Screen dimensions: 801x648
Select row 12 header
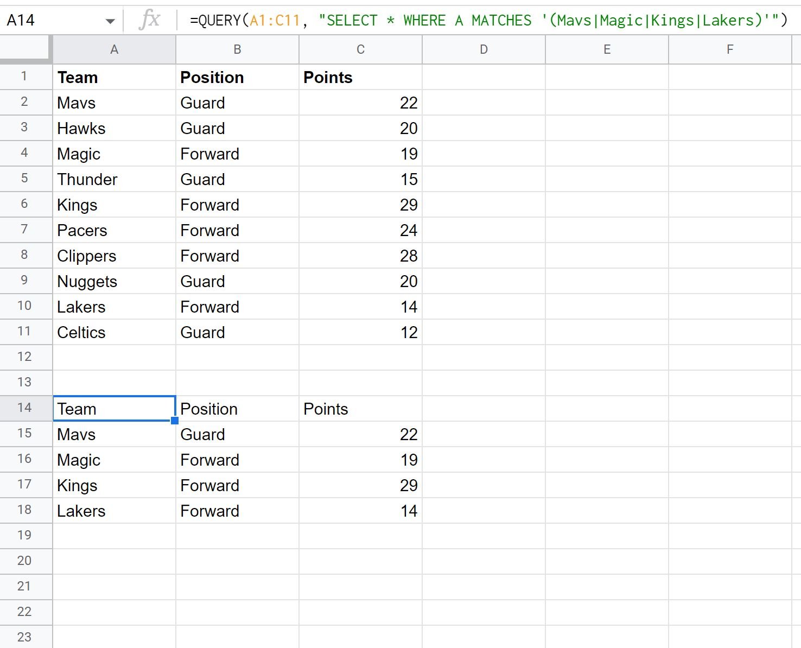tap(26, 357)
